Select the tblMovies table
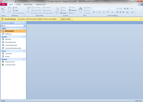Viewport: 143px width, 102px height. [13, 34]
